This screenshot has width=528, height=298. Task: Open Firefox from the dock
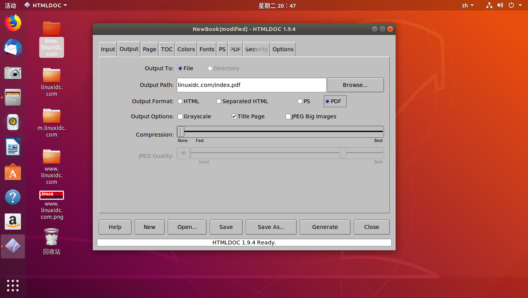(13, 23)
